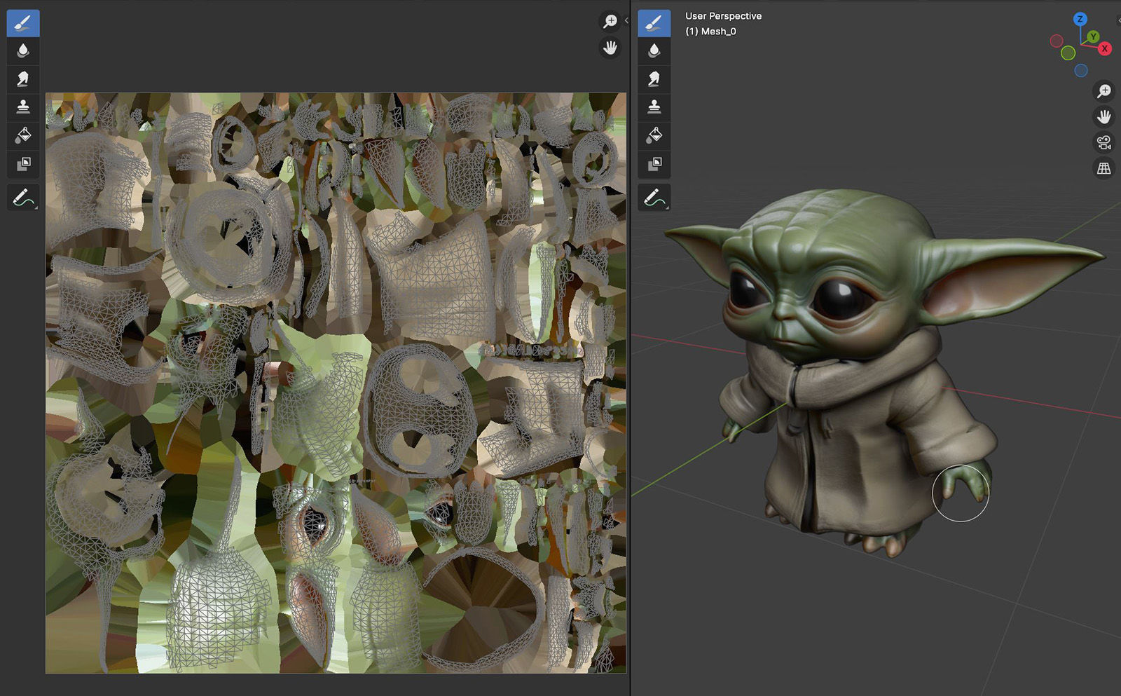
Task: Select the Smear tool in the 3D viewport
Action: click(x=654, y=79)
